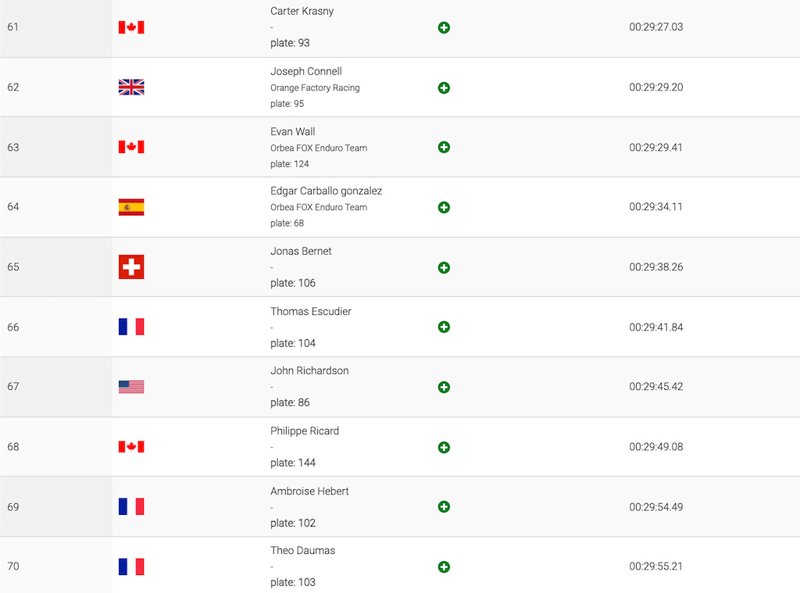Click team name Orange Factory Racing
The image size is (800, 593).
click(x=315, y=88)
